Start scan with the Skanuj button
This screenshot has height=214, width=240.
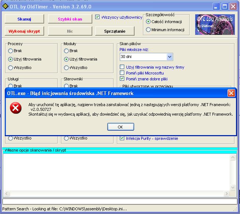click(x=24, y=19)
